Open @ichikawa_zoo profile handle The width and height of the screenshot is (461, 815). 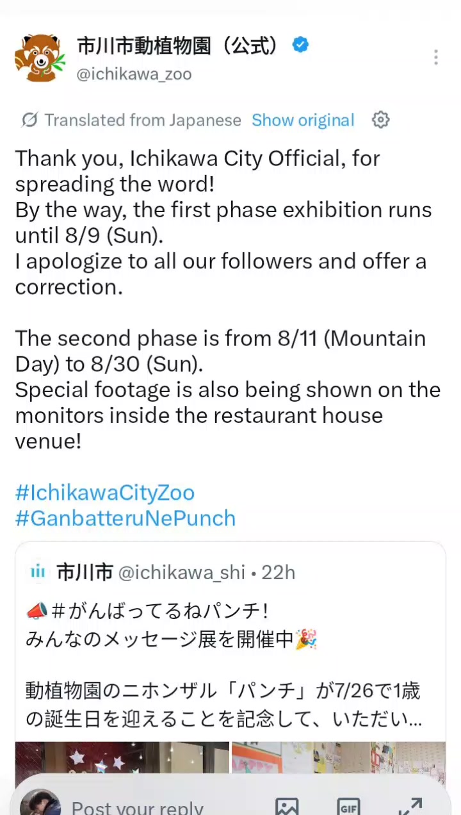click(134, 74)
